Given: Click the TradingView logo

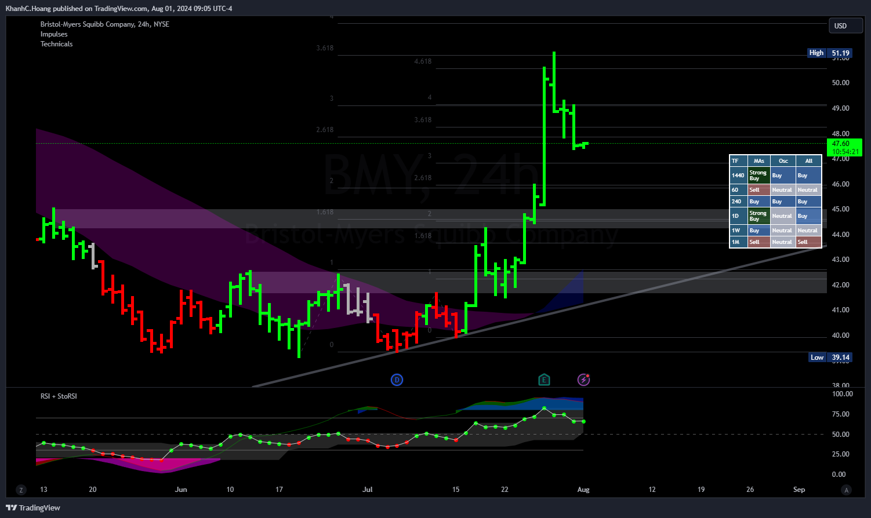Looking at the screenshot, I should [33, 508].
